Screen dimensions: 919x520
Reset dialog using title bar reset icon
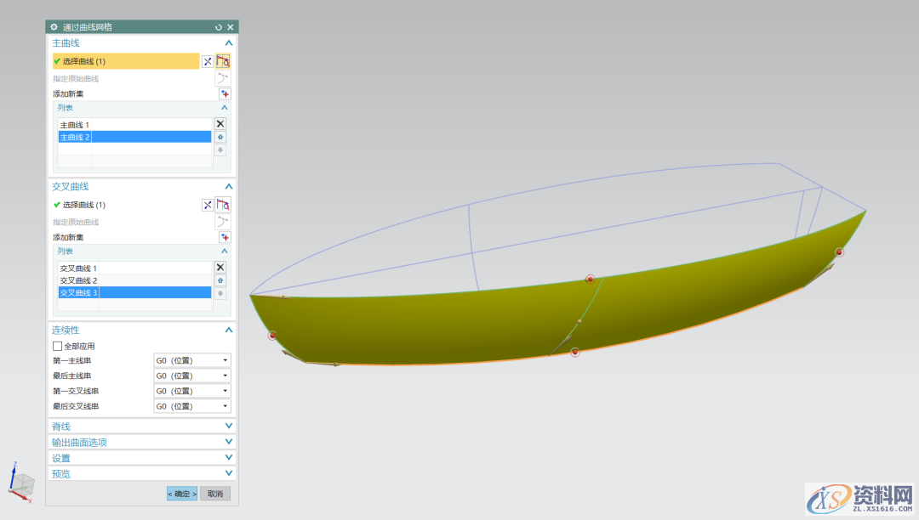click(x=219, y=27)
